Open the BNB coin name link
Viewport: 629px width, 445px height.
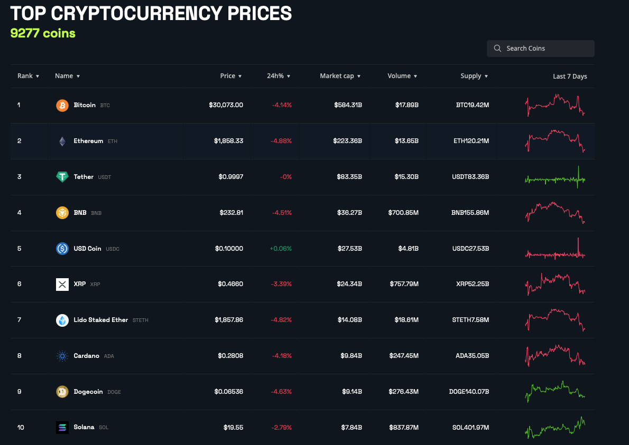80,213
